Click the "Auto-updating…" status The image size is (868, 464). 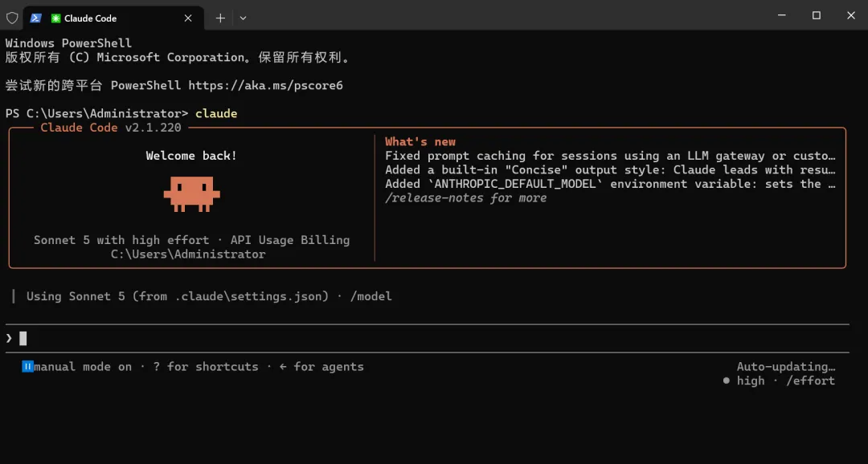coord(786,367)
